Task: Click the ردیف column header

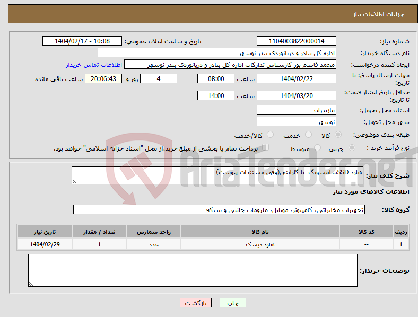Action: pos(401,232)
